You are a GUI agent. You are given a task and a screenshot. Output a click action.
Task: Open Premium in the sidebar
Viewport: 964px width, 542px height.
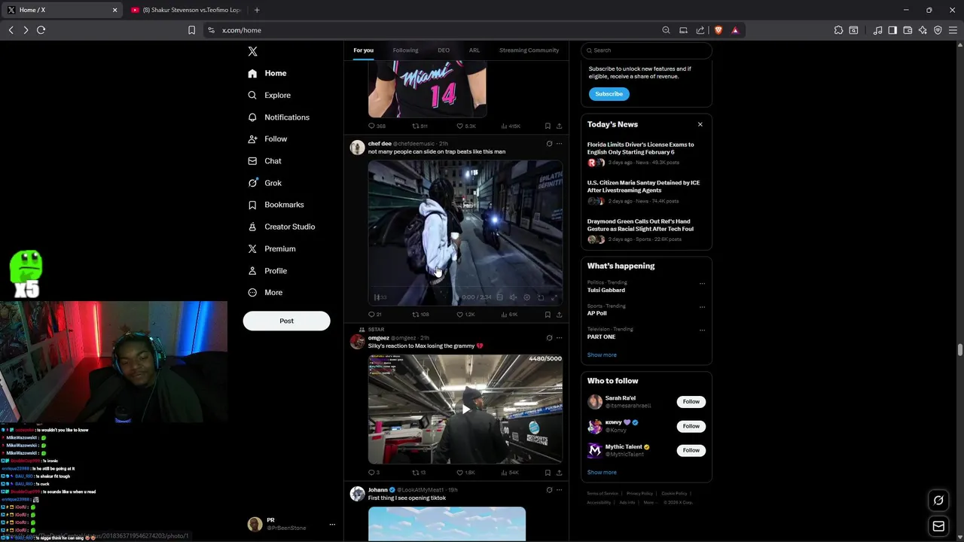(x=271, y=248)
